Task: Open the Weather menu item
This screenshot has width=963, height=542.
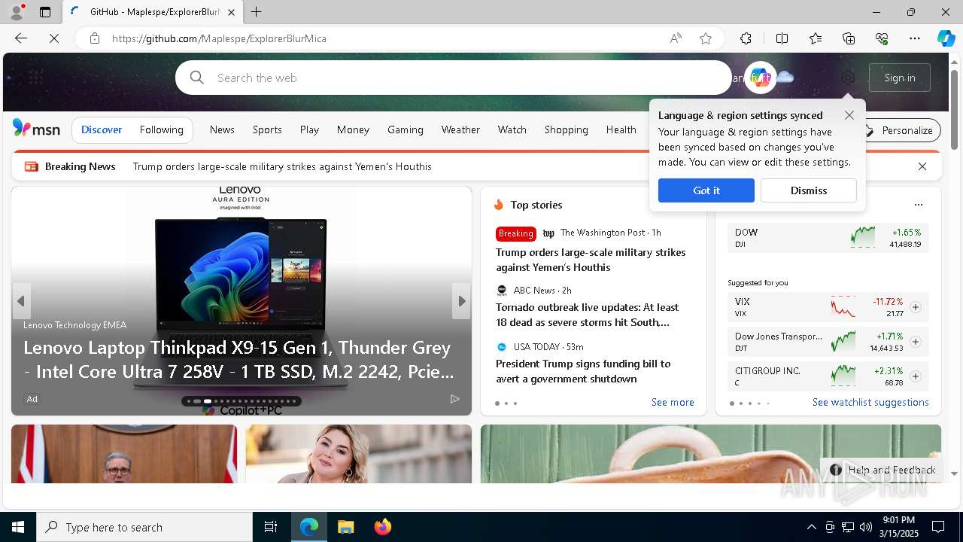Action: click(x=460, y=129)
